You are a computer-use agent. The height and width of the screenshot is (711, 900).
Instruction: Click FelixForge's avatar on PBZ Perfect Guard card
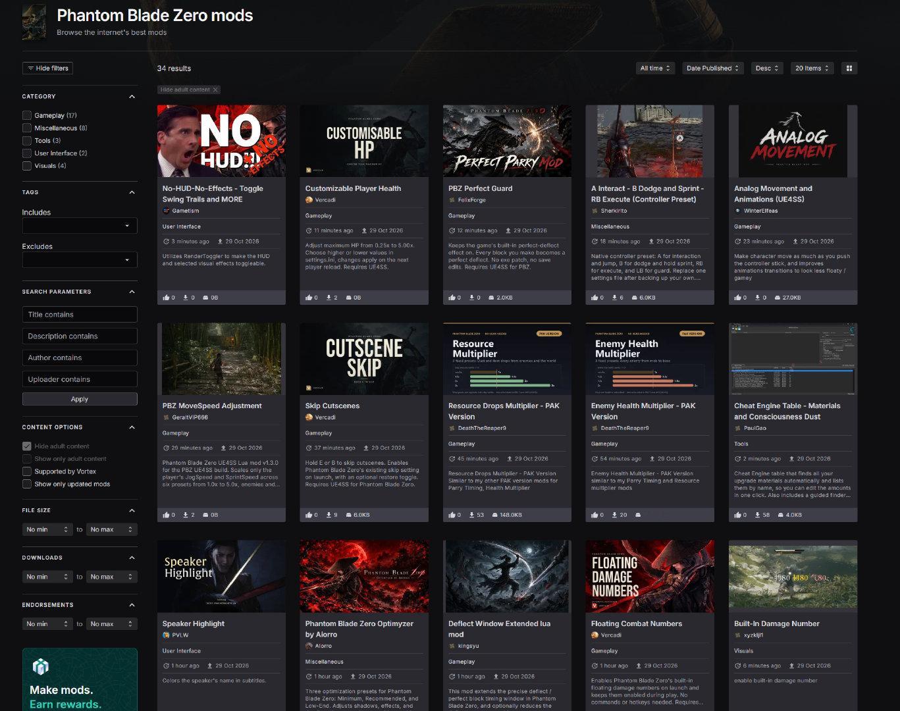(452, 200)
